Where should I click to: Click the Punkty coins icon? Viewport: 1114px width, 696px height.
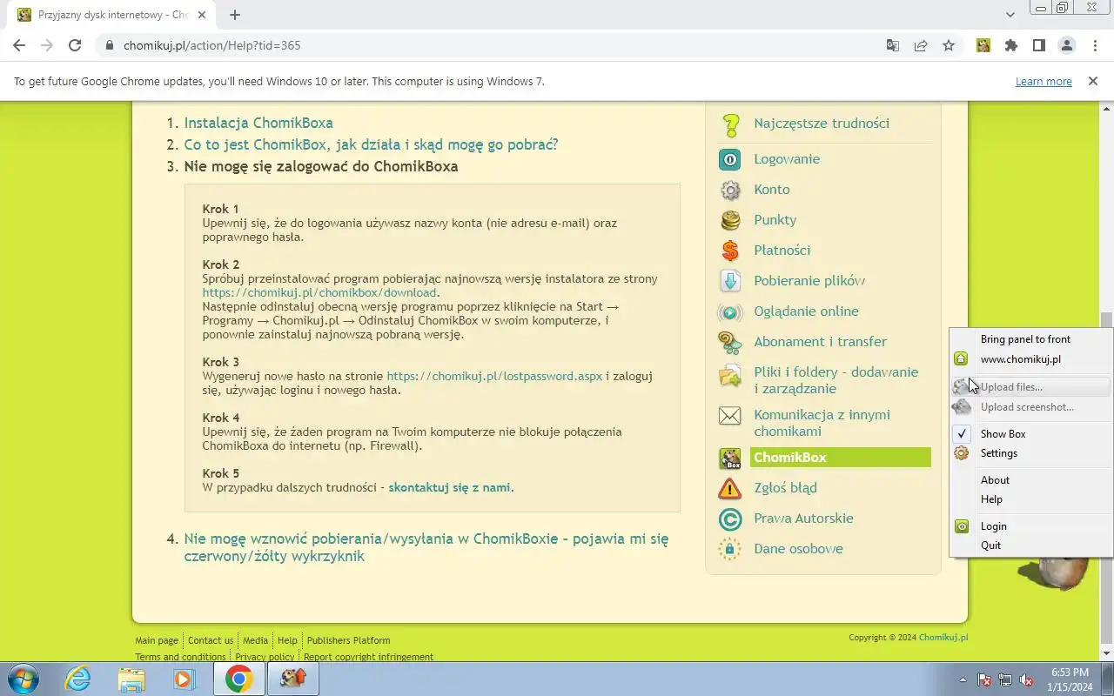730,220
